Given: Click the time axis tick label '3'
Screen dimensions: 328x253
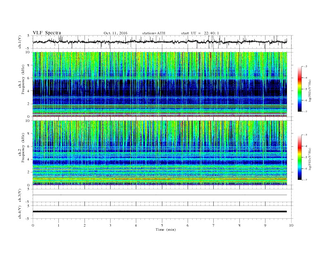Looking at the screenshot, I should click(x=110, y=225).
